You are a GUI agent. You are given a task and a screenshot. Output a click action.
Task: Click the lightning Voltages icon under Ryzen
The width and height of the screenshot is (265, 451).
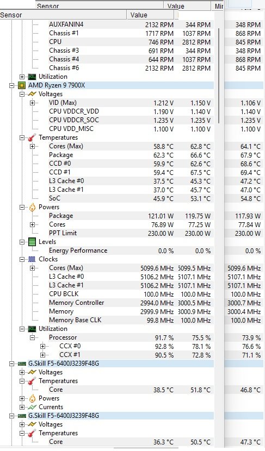32,94
